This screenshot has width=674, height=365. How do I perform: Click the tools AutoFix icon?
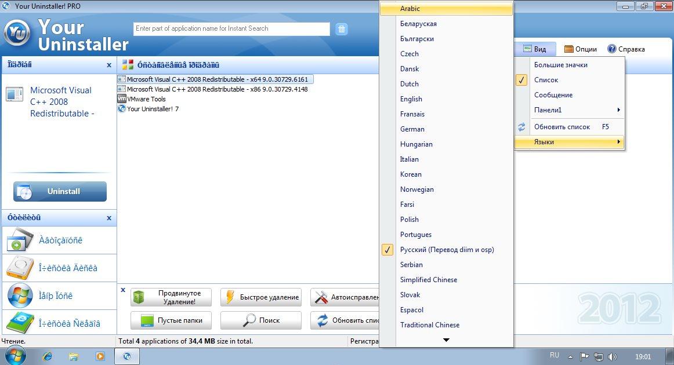[x=321, y=297]
